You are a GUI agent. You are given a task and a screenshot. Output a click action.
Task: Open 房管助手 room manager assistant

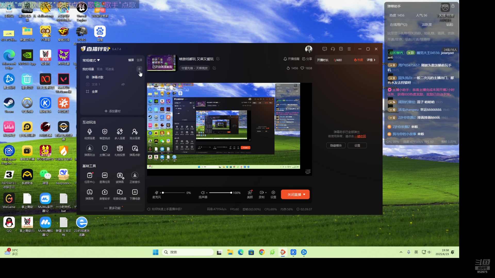[x=105, y=195]
